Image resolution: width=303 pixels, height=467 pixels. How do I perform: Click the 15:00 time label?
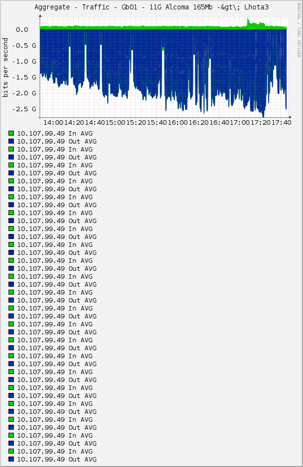(116, 123)
